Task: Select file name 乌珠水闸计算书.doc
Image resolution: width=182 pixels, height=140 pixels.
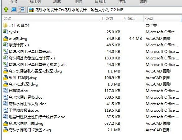Action: (26, 97)
